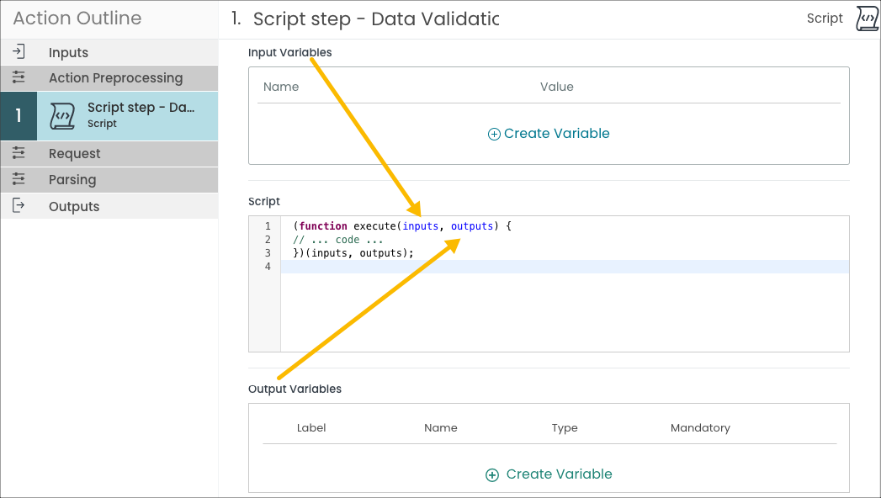Click the Request sliders icon

click(19, 153)
